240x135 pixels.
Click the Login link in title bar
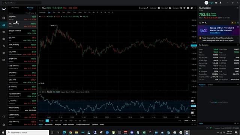click(211, 3)
